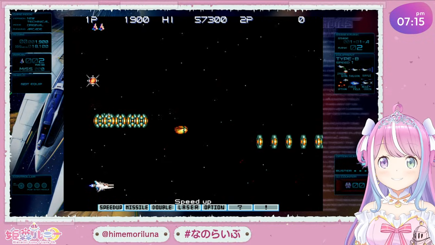The height and width of the screenshot is (245, 435).
Task: Click the ORIGINAL mode value
Action: click(35, 25)
